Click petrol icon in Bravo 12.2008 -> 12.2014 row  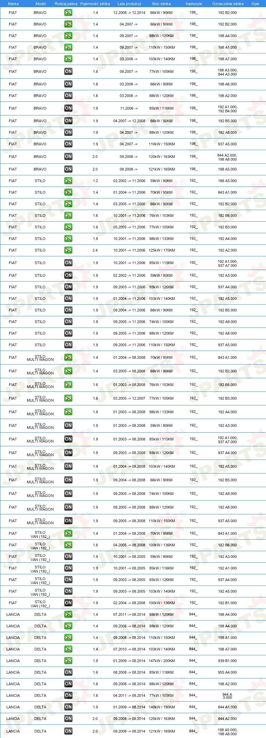point(68,13)
